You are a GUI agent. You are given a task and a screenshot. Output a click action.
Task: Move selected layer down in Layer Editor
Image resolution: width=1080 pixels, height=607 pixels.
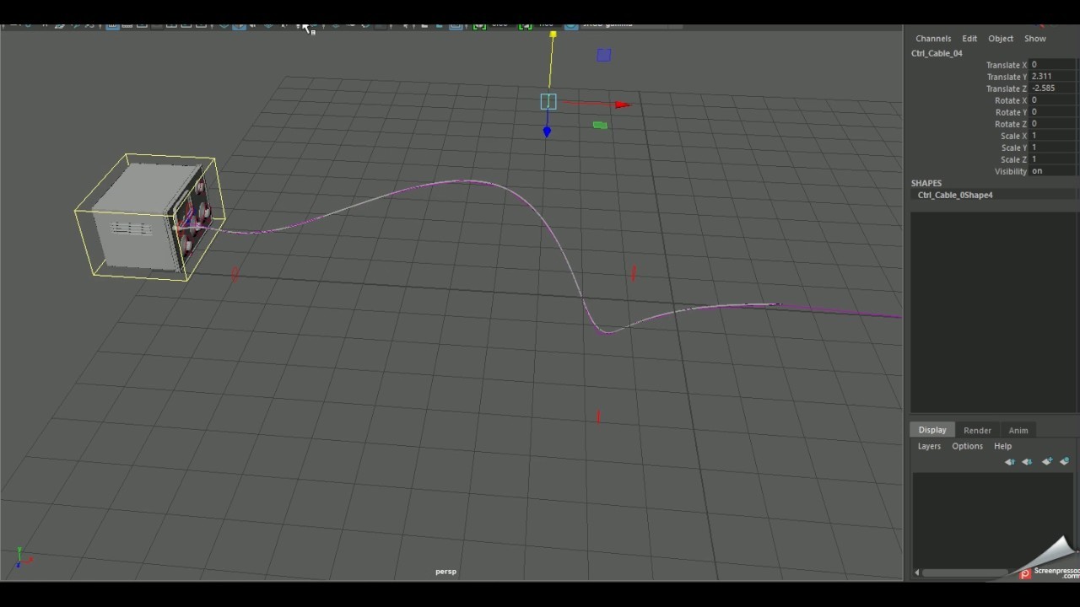(x=1027, y=461)
